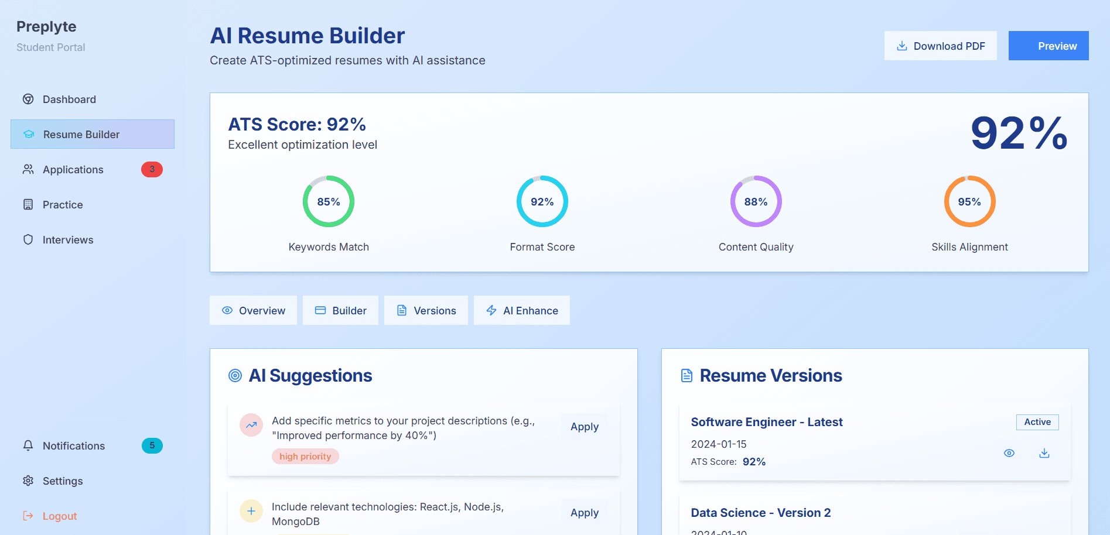
Task: Switch to the Builder tab
Action: [x=340, y=310]
